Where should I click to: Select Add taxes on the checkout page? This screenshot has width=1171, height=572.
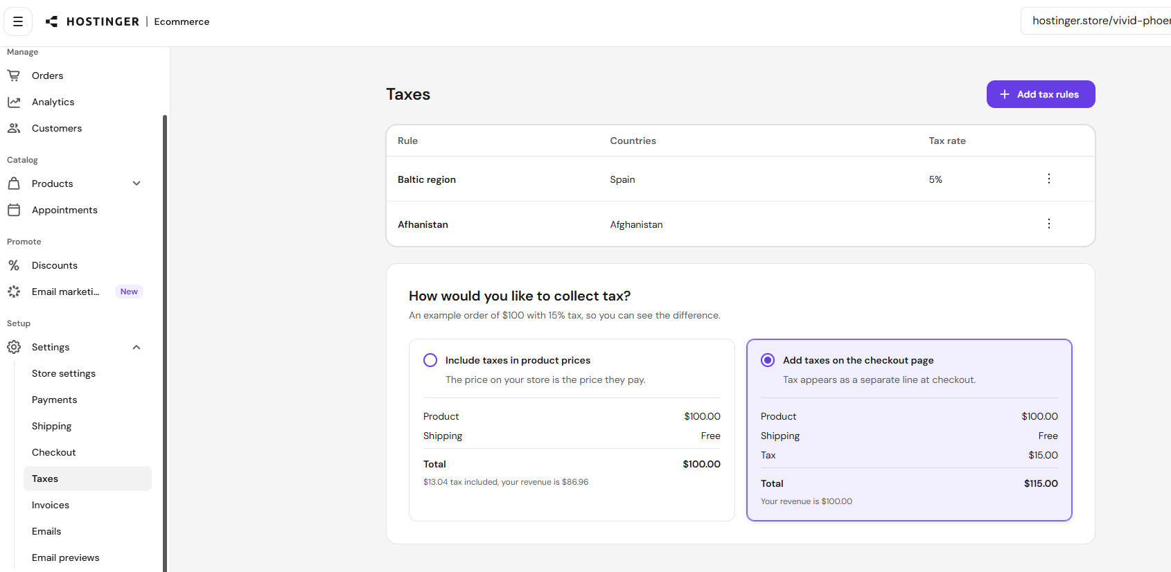(x=768, y=360)
